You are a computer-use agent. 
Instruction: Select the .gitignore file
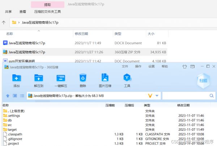coord(13,139)
